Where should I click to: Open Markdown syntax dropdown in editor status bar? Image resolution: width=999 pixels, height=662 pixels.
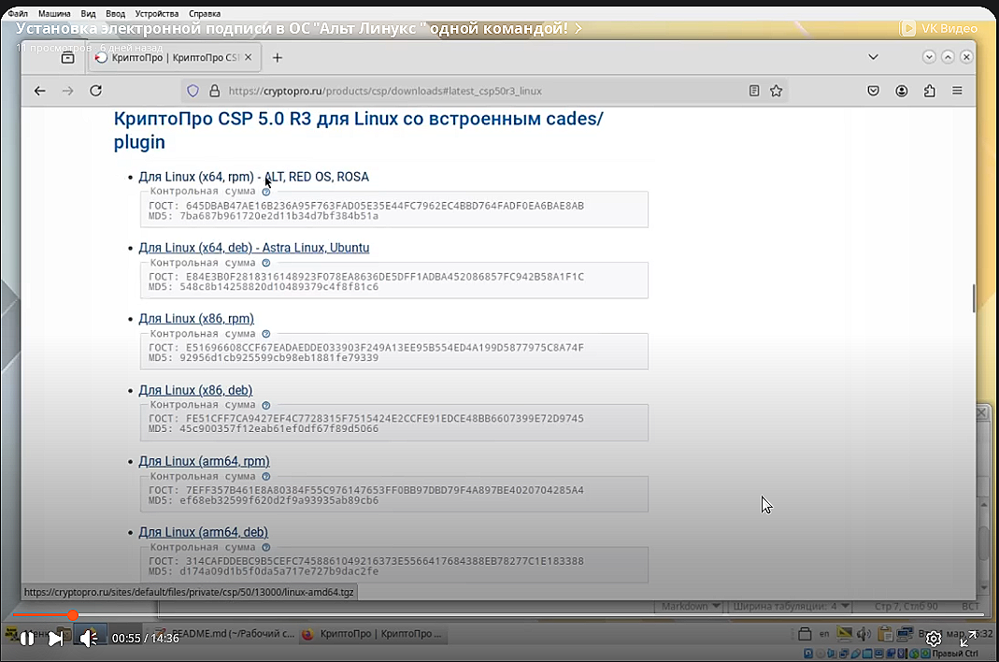click(x=691, y=606)
